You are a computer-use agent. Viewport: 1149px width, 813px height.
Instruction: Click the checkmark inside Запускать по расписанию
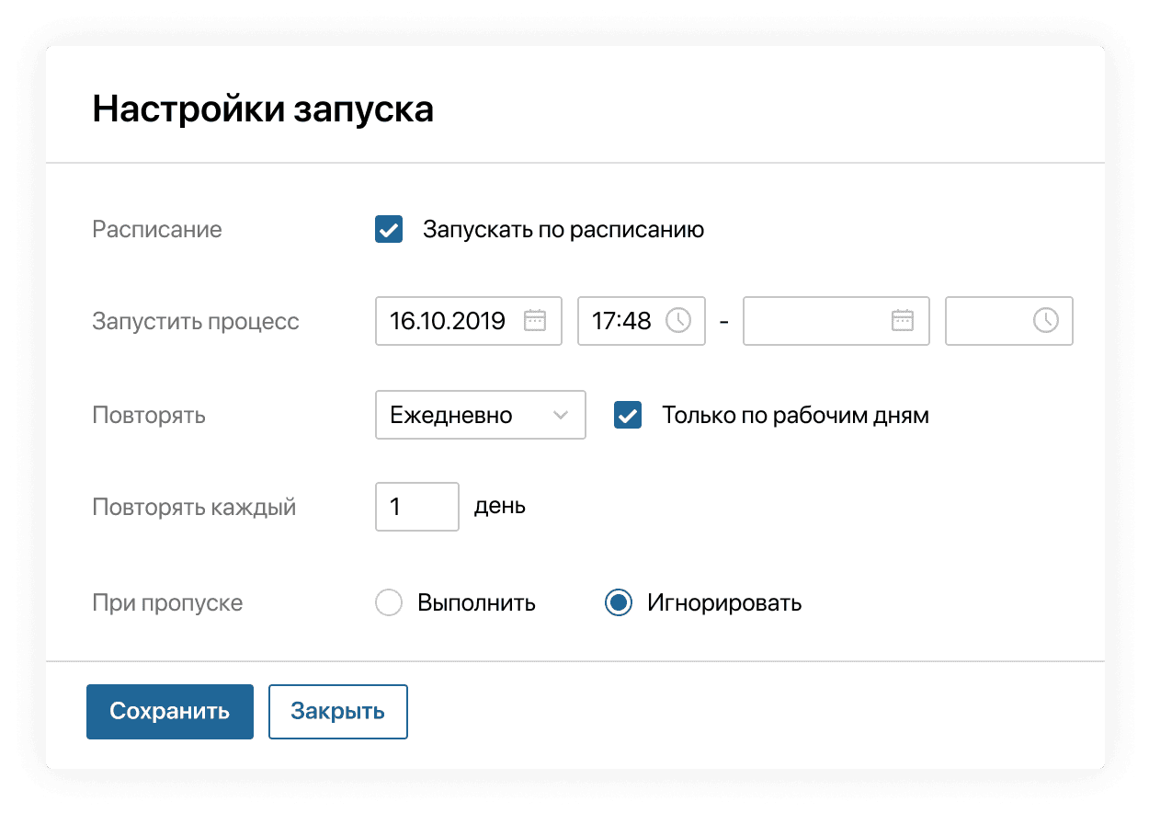tap(388, 229)
